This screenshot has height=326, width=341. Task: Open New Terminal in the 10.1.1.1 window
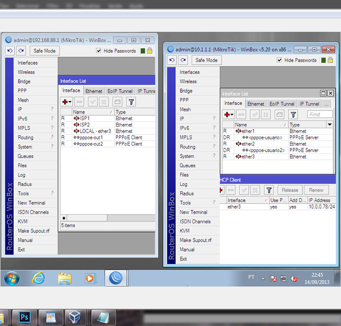(x=197, y=212)
